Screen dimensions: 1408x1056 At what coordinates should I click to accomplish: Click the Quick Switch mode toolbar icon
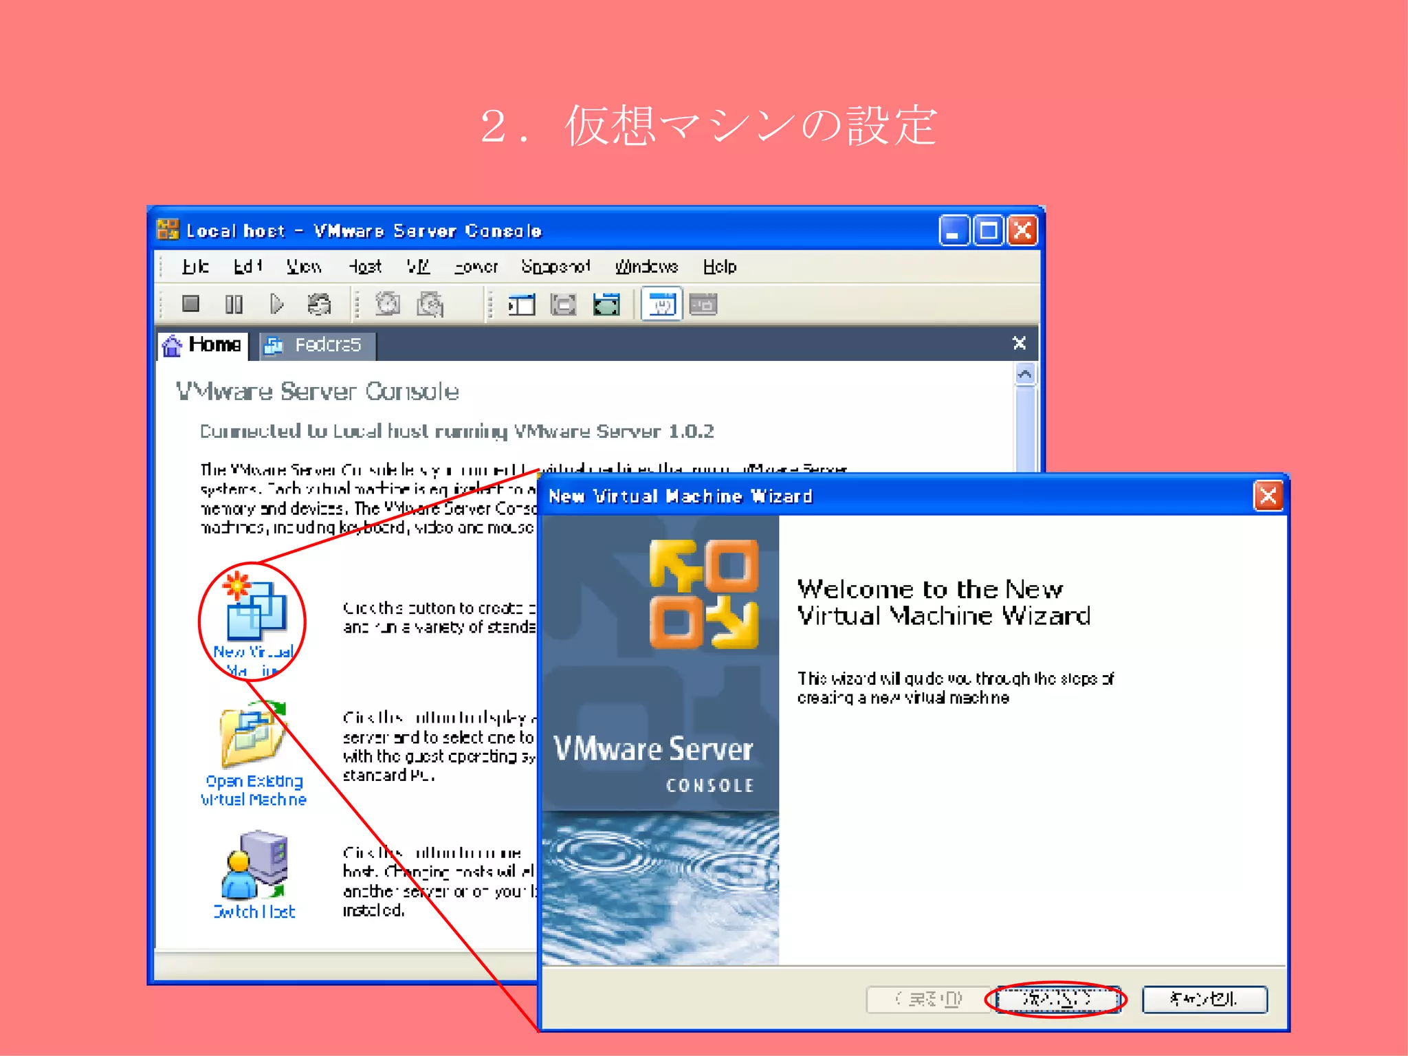pos(606,304)
